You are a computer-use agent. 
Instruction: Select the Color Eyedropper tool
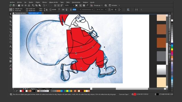11,65
